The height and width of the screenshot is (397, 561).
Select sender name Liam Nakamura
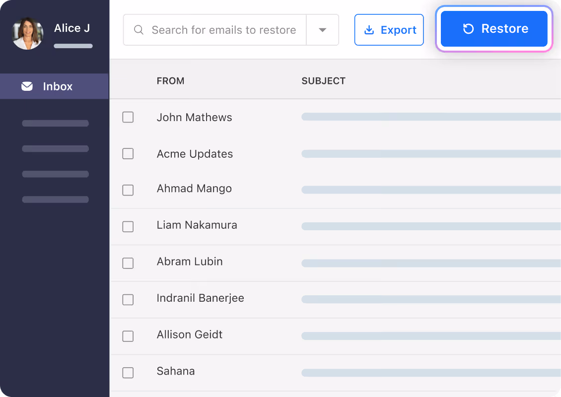pos(197,225)
